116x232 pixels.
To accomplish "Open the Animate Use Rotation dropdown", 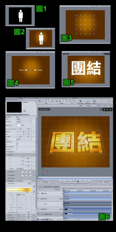I will [x=24, y=169].
